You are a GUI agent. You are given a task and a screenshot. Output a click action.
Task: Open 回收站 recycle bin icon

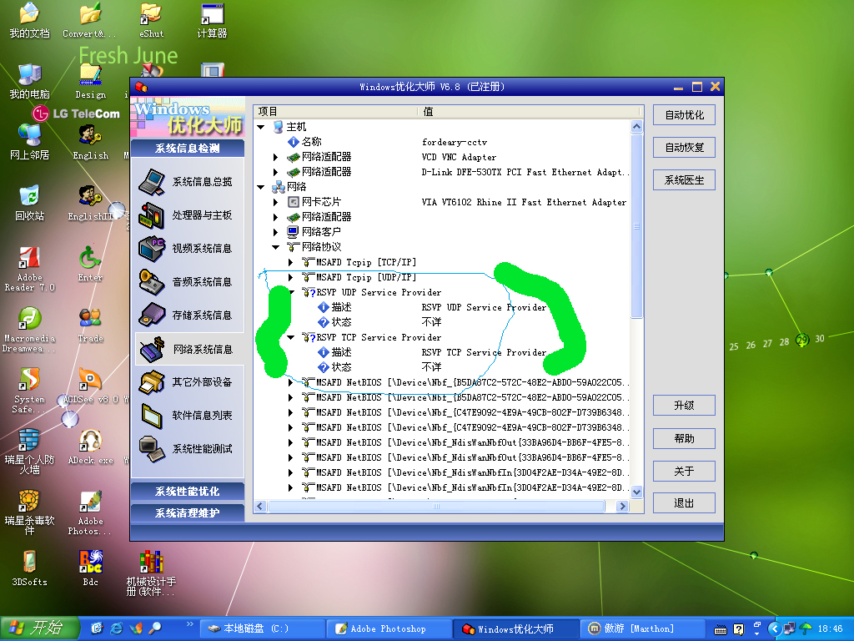29,204
